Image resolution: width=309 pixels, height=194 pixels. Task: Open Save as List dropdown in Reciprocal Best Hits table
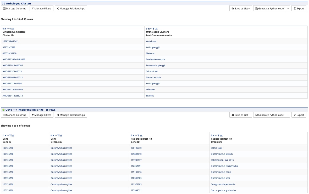pos(241,115)
